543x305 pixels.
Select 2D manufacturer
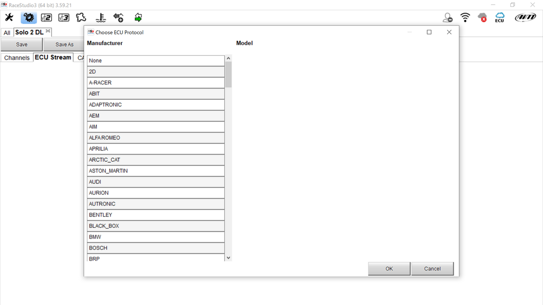pos(156,72)
